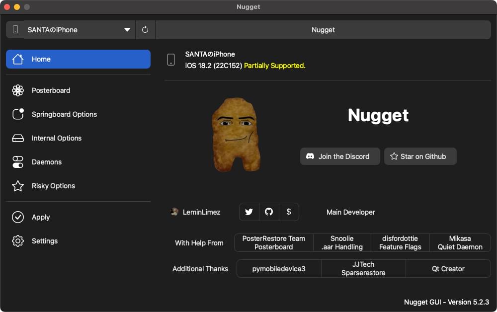
Task: Go to Springboard Options
Action: pyautogui.click(x=78, y=114)
